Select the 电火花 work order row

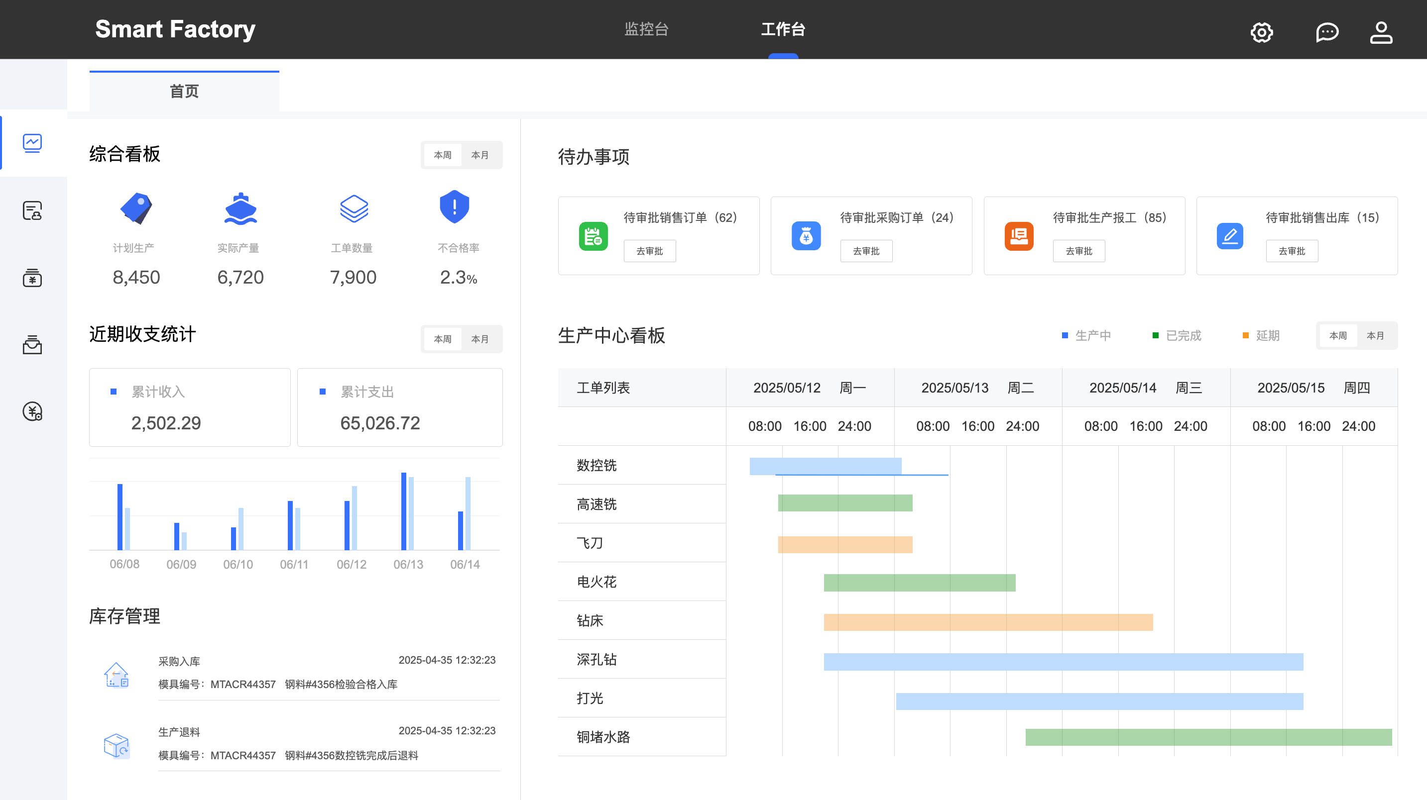click(596, 581)
